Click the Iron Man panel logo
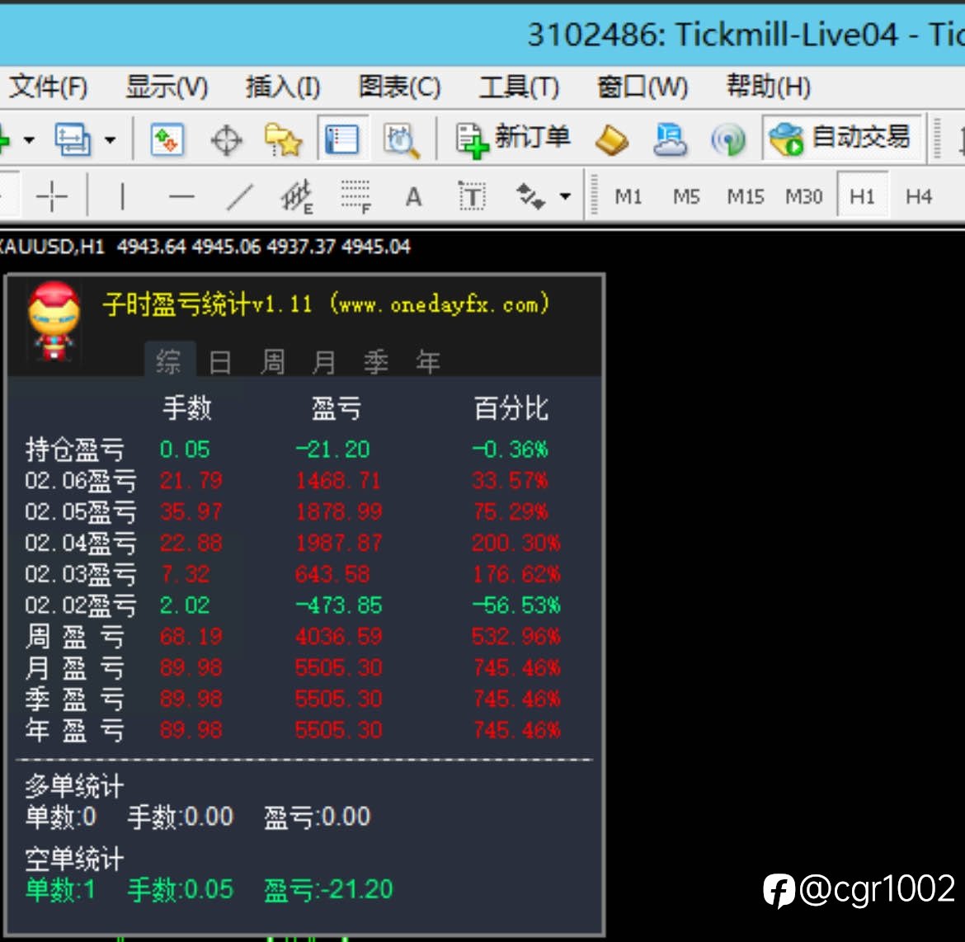965x942 pixels. (54, 322)
